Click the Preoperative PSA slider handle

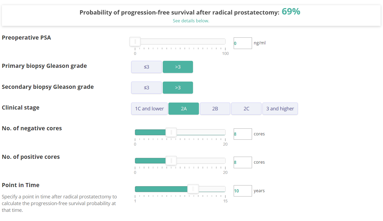coord(135,41)
